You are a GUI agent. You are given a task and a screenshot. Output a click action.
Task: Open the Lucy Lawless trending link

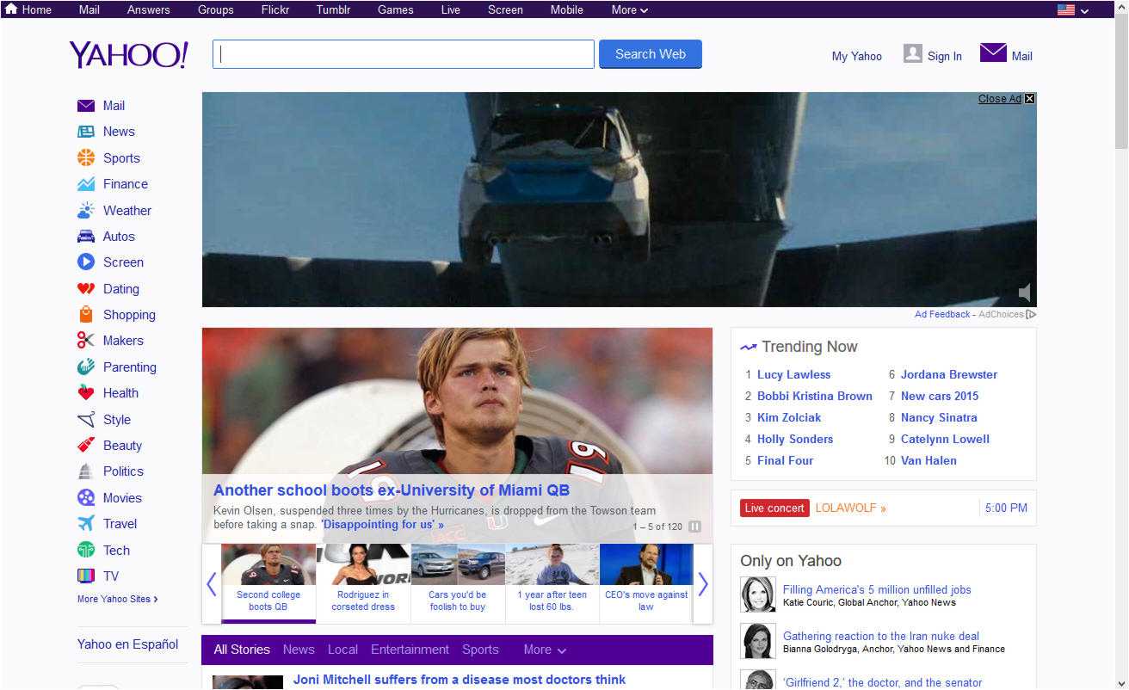[793, 374]
